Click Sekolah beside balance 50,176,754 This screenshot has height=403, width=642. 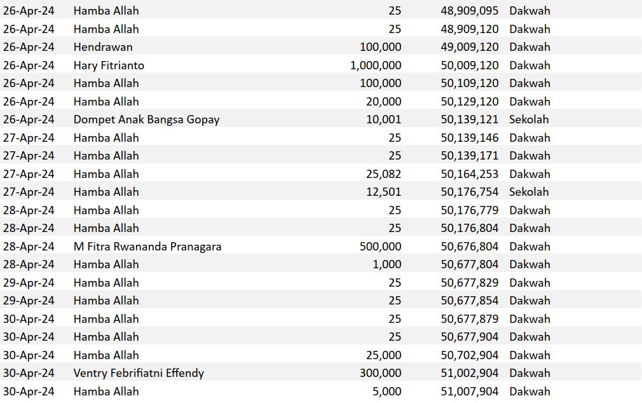click(x=529, y=192)
